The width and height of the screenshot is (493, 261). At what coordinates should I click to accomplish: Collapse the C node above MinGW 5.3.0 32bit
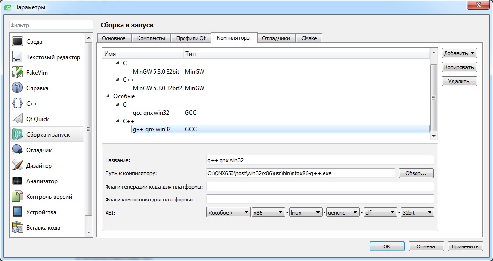117,63
